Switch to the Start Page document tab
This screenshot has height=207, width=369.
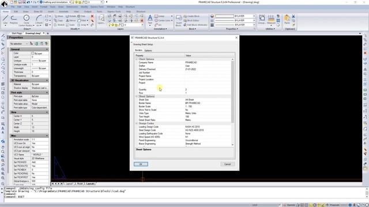tap(17, 33)
